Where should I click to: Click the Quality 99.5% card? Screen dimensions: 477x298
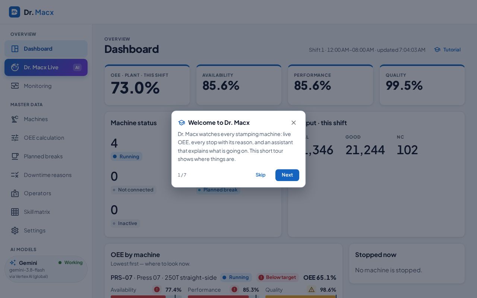click(x=422, y=85)
